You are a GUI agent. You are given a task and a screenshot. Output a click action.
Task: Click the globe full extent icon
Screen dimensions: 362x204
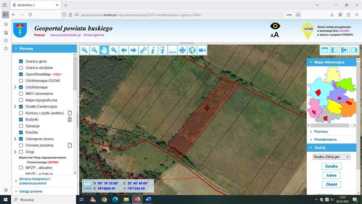click(x=192, y=50)
